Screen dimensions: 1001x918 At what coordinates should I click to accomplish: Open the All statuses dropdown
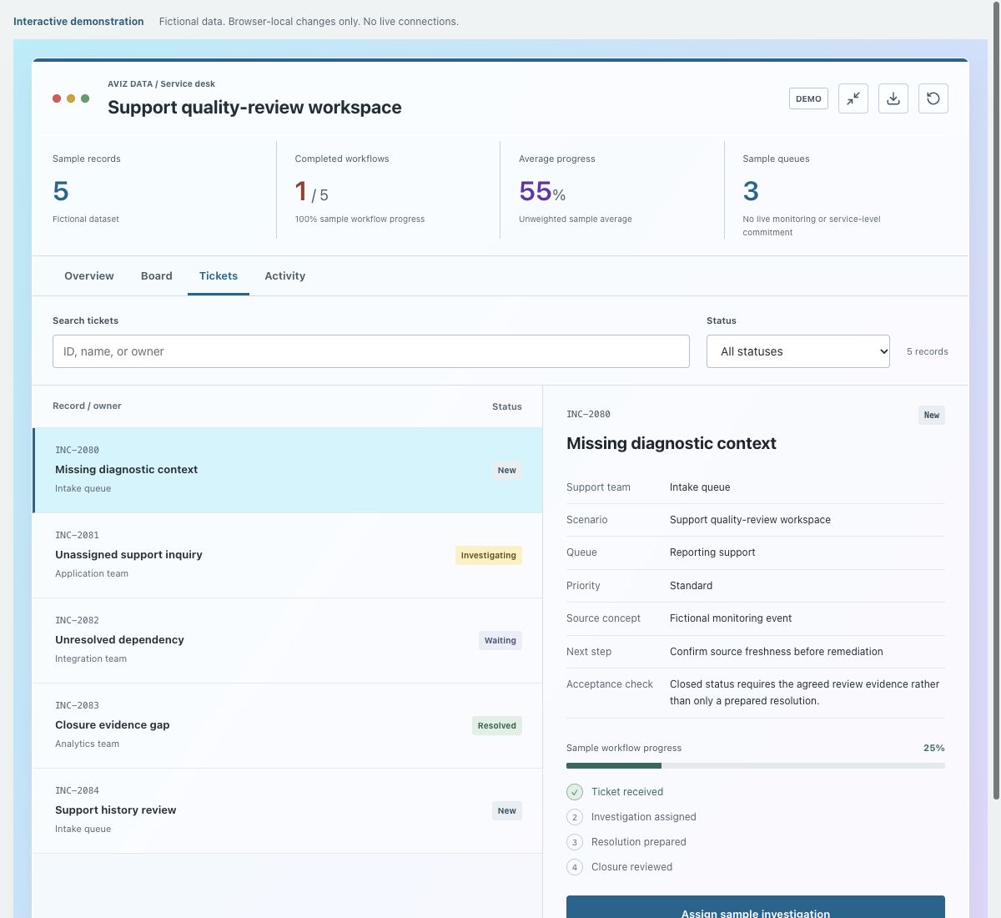click(x=798, y=351)
